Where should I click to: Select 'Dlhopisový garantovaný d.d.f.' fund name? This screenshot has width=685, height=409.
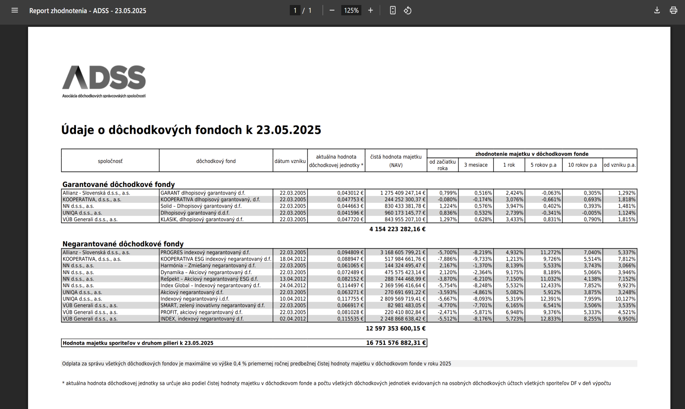[195, 213]
